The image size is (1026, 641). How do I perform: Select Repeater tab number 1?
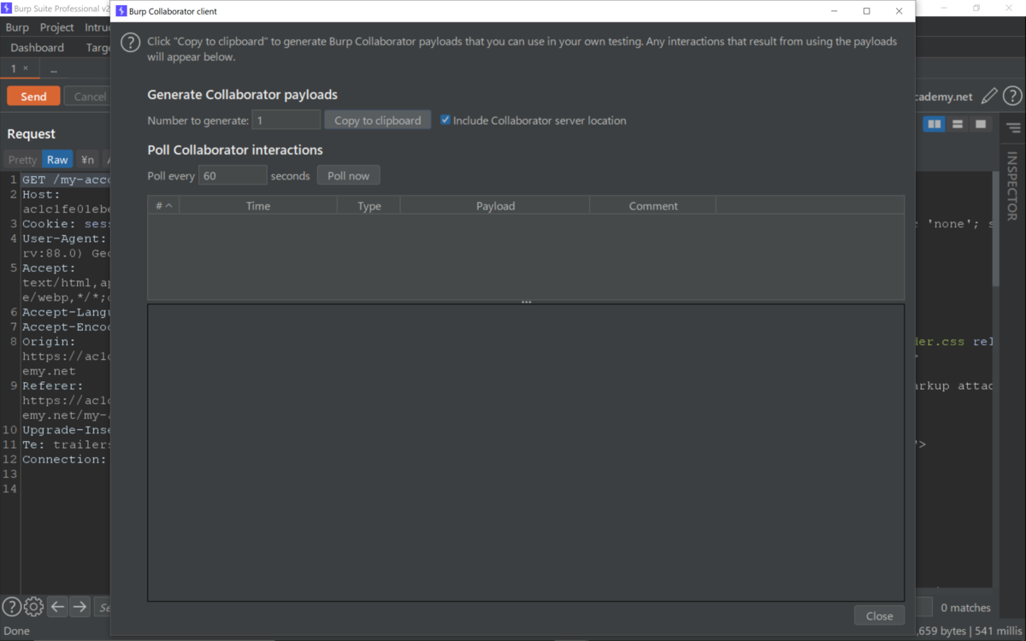coord(14,68)
